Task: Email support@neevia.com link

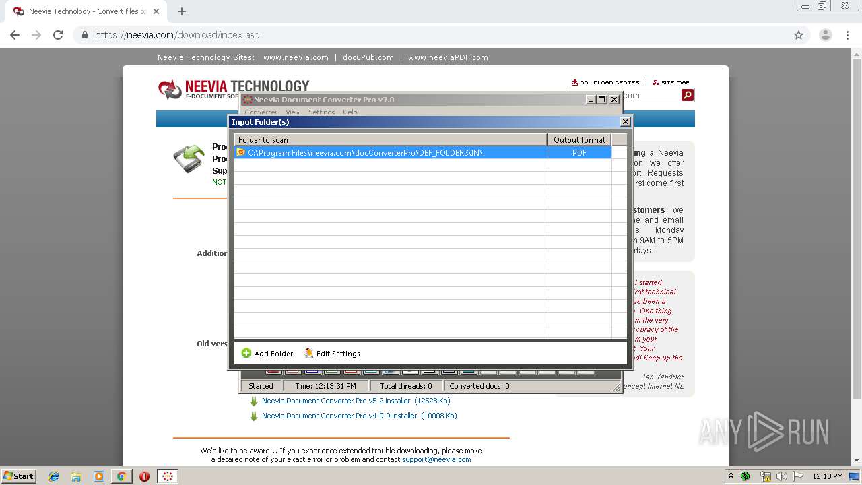Action: click(x=436, y=459)
